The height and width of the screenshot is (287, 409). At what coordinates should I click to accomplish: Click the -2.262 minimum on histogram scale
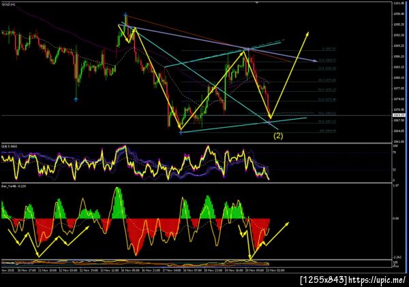point(397,257)
